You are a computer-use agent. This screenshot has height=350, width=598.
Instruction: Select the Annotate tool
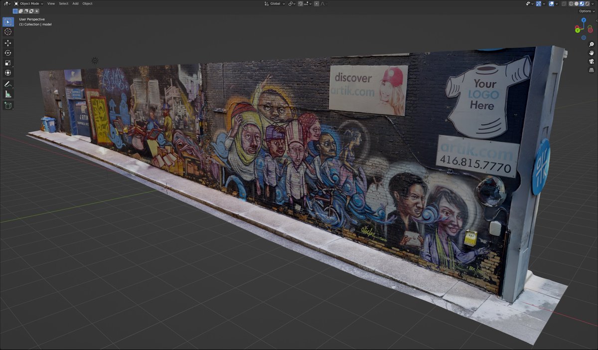(x=8, y=84)
